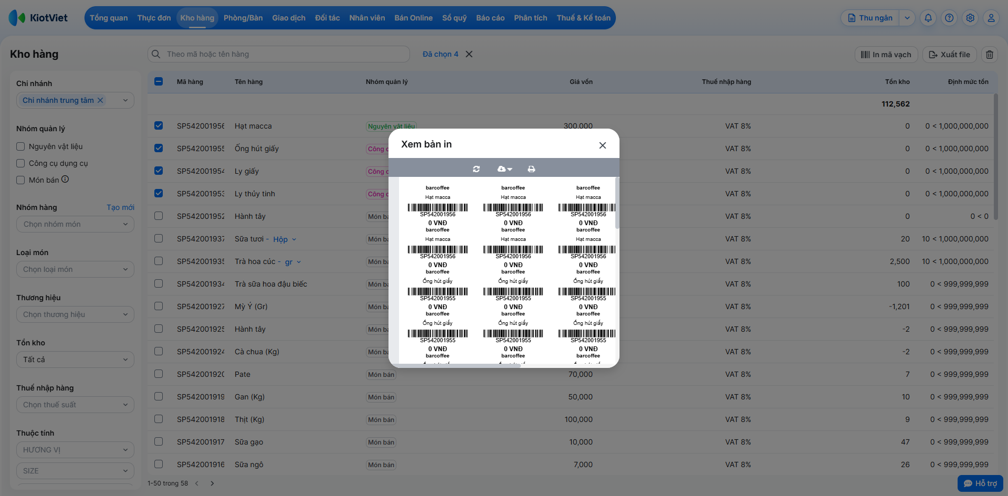Open the Phân tích menu
Image resolution: width=1008 pixels, height=496 pixels.
531,18
